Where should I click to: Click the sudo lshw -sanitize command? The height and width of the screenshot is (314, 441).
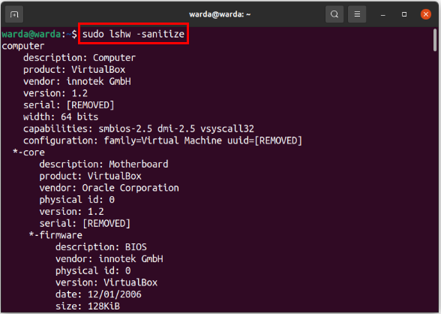tap(133, 34)
